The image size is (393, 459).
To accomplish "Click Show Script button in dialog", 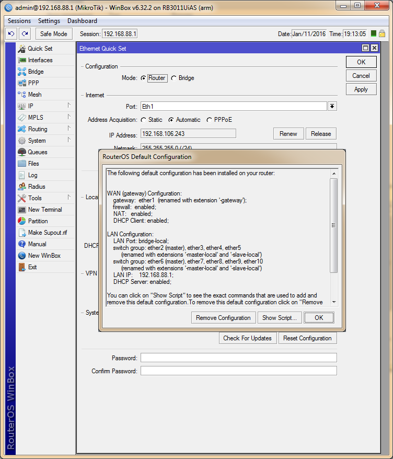I will click(x=280, y=318).
